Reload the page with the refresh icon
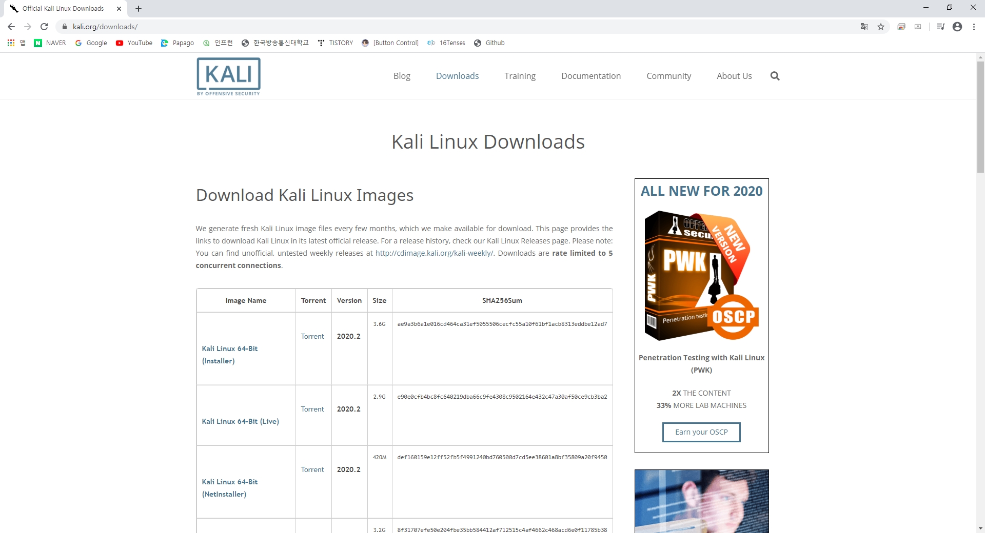Viewport: 985px width, 533px height. (44, 27)
